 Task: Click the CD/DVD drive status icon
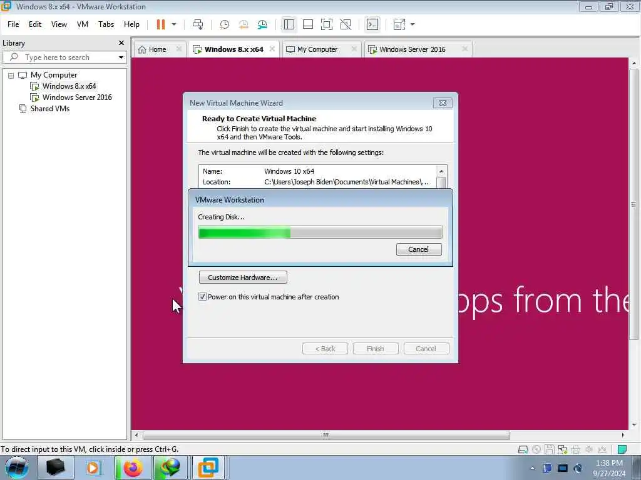(536, 449)
